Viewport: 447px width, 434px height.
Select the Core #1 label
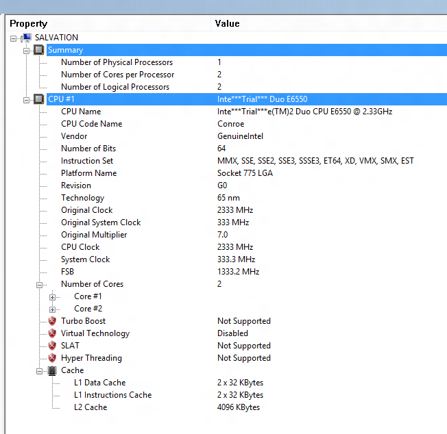point(88,296)
